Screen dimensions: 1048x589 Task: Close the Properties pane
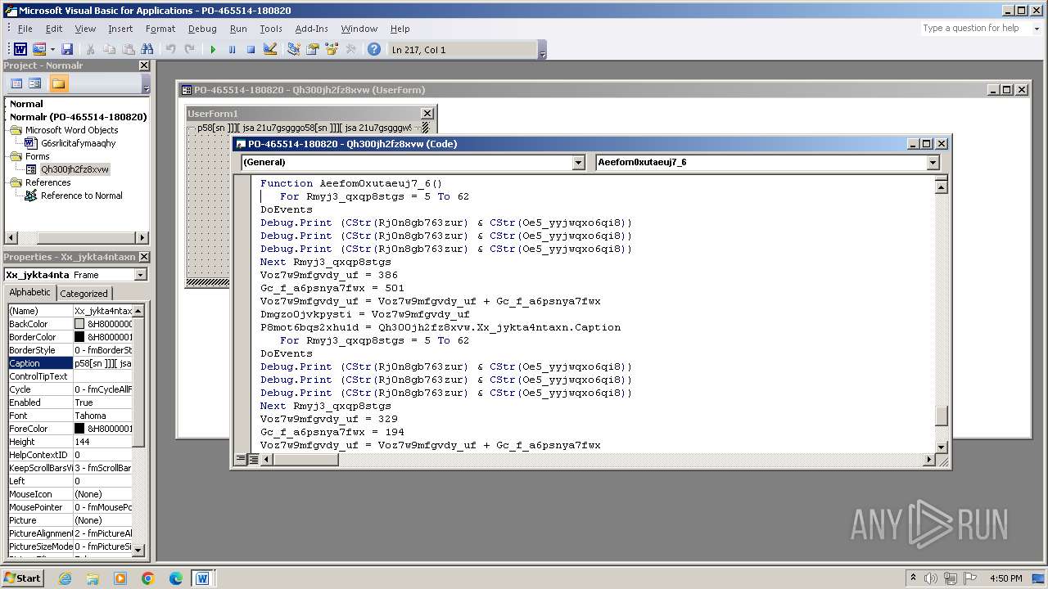[x=144, y=257]
